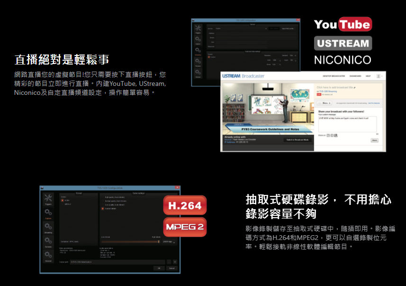Select the MPEG-2 codec radio button
Screen dimensions: 406x286
(63, 204)
